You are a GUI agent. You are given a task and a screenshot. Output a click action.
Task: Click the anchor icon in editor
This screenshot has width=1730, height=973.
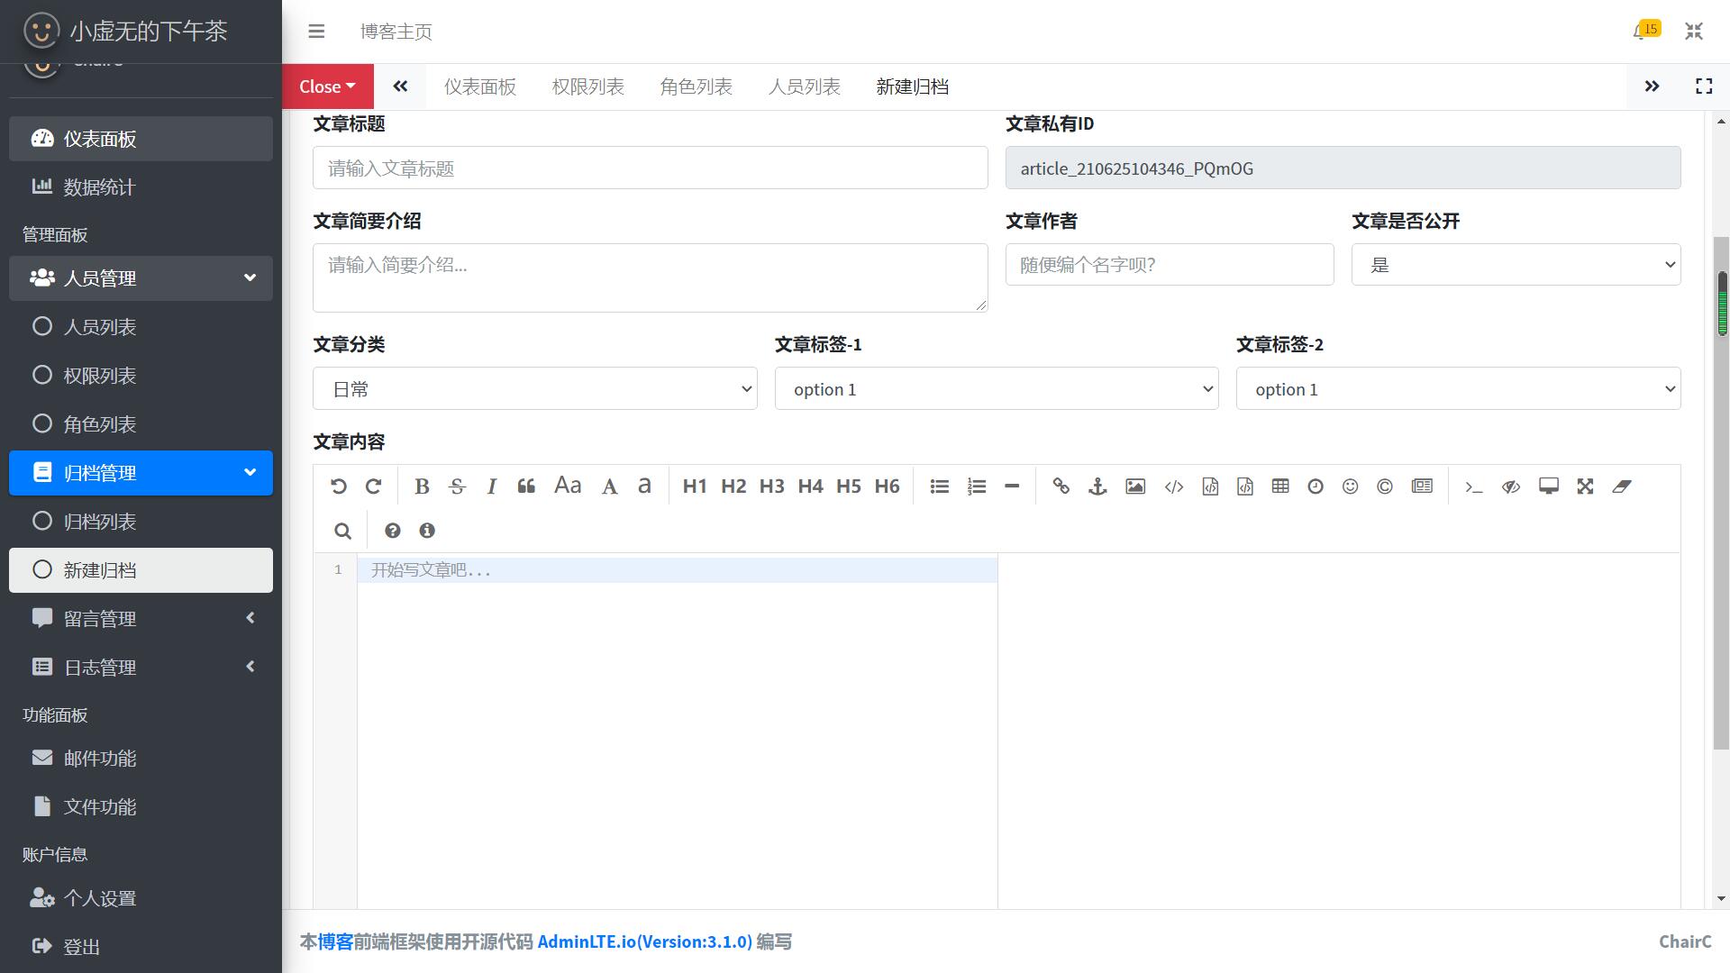1097,486
